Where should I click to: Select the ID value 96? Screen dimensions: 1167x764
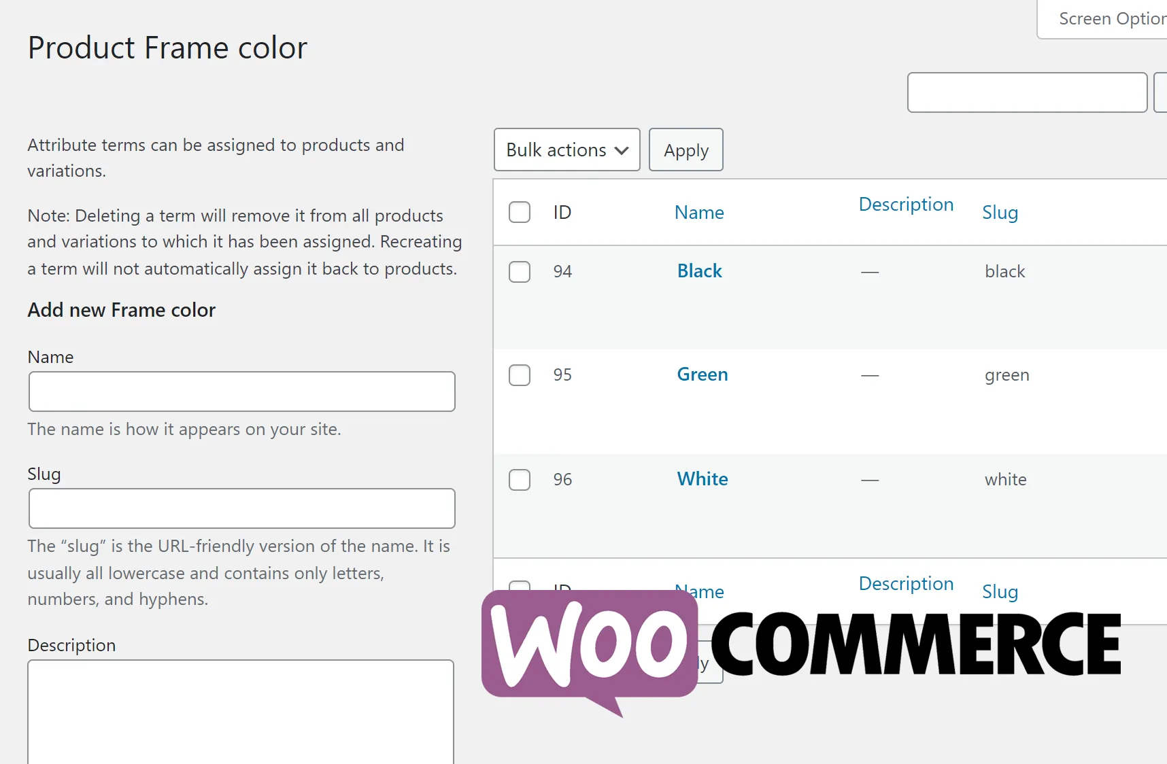tap(562, 480)
